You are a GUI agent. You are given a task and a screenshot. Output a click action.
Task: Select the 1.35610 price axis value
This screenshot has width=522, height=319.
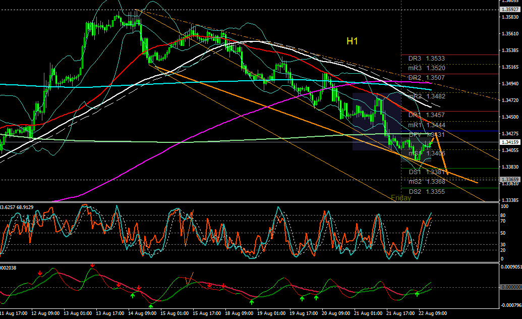(510, 34)
